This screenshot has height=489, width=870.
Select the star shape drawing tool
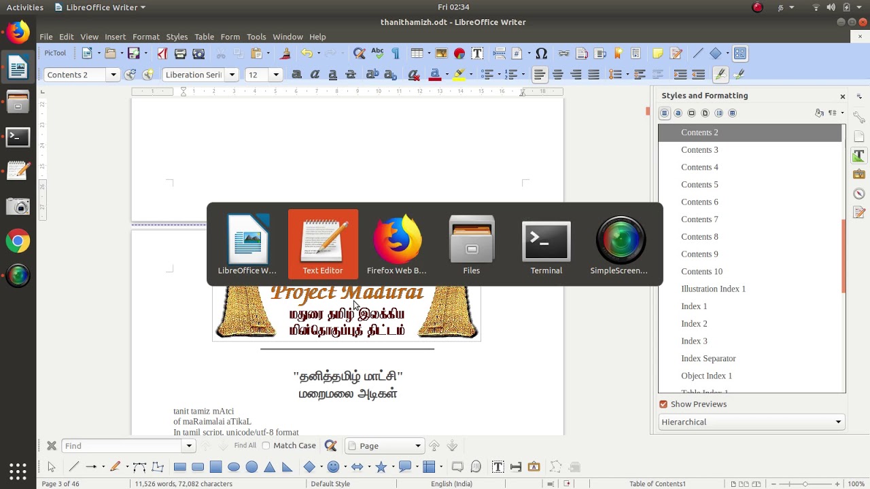point(381,467)
